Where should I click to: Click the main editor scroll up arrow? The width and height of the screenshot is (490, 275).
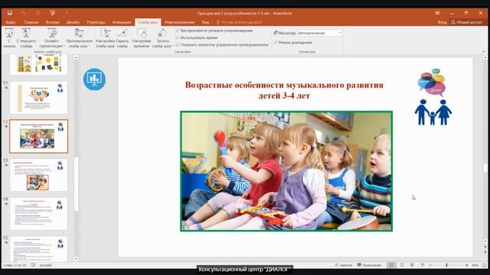click(485, 58)
